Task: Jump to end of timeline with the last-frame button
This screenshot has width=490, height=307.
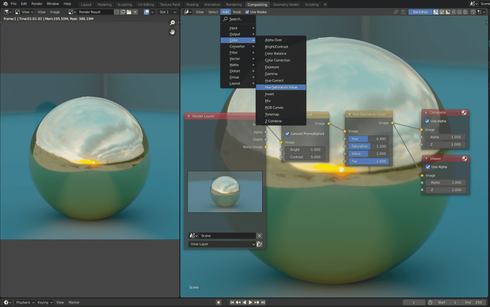Action: 262,302
